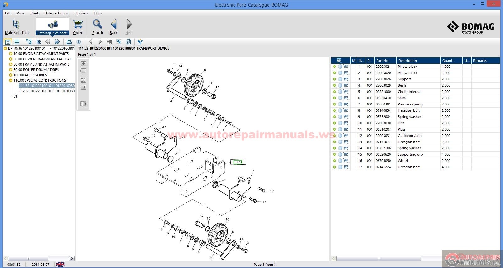Open the Order cart
Image resolution: width=503 pixels, height=268 pixels.
click(x=78, y=27)
